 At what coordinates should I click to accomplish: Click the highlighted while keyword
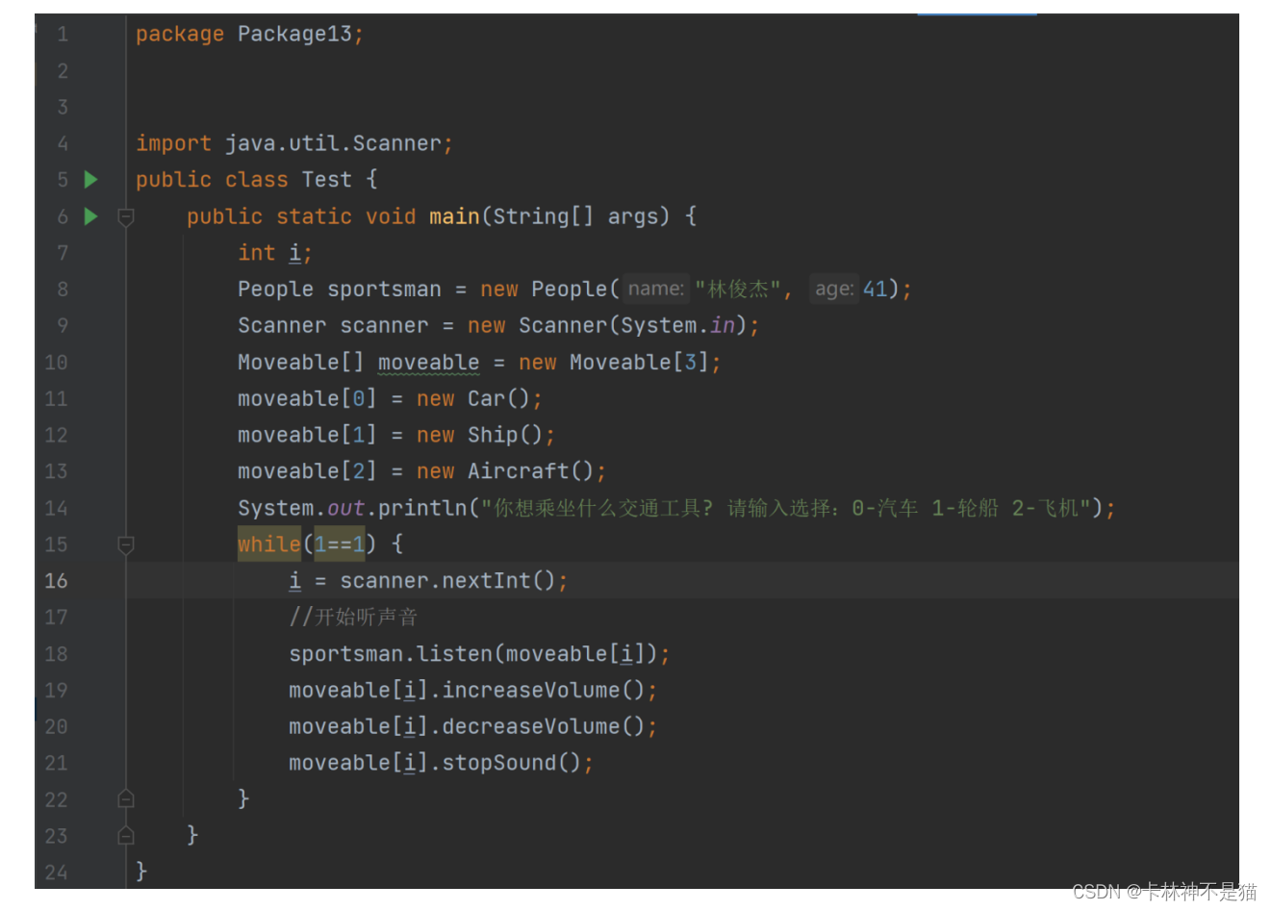click(x=269, y=544)
